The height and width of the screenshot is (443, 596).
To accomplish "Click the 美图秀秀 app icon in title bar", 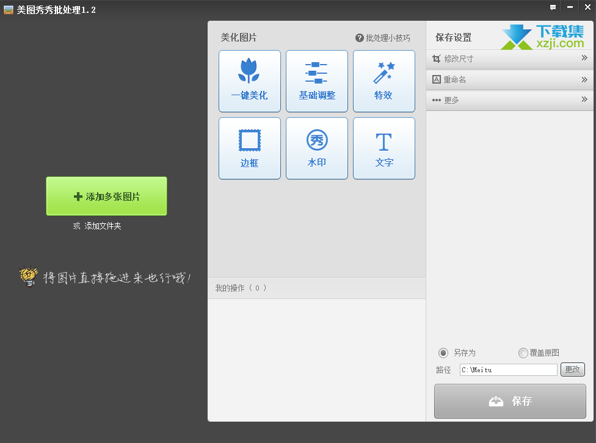I will coord(9,10).
